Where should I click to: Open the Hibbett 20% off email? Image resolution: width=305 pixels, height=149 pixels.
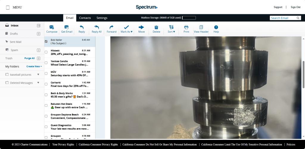click(x=70, y=52)
